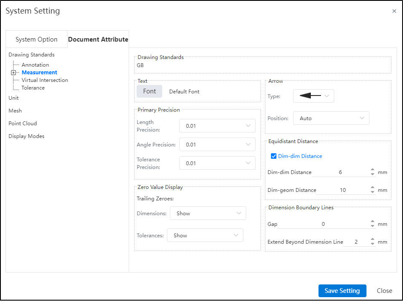Increase the Dim-dim Distance stepper up arrow
The width and height of the screenshot is (403, 301).
coord(372,170)
